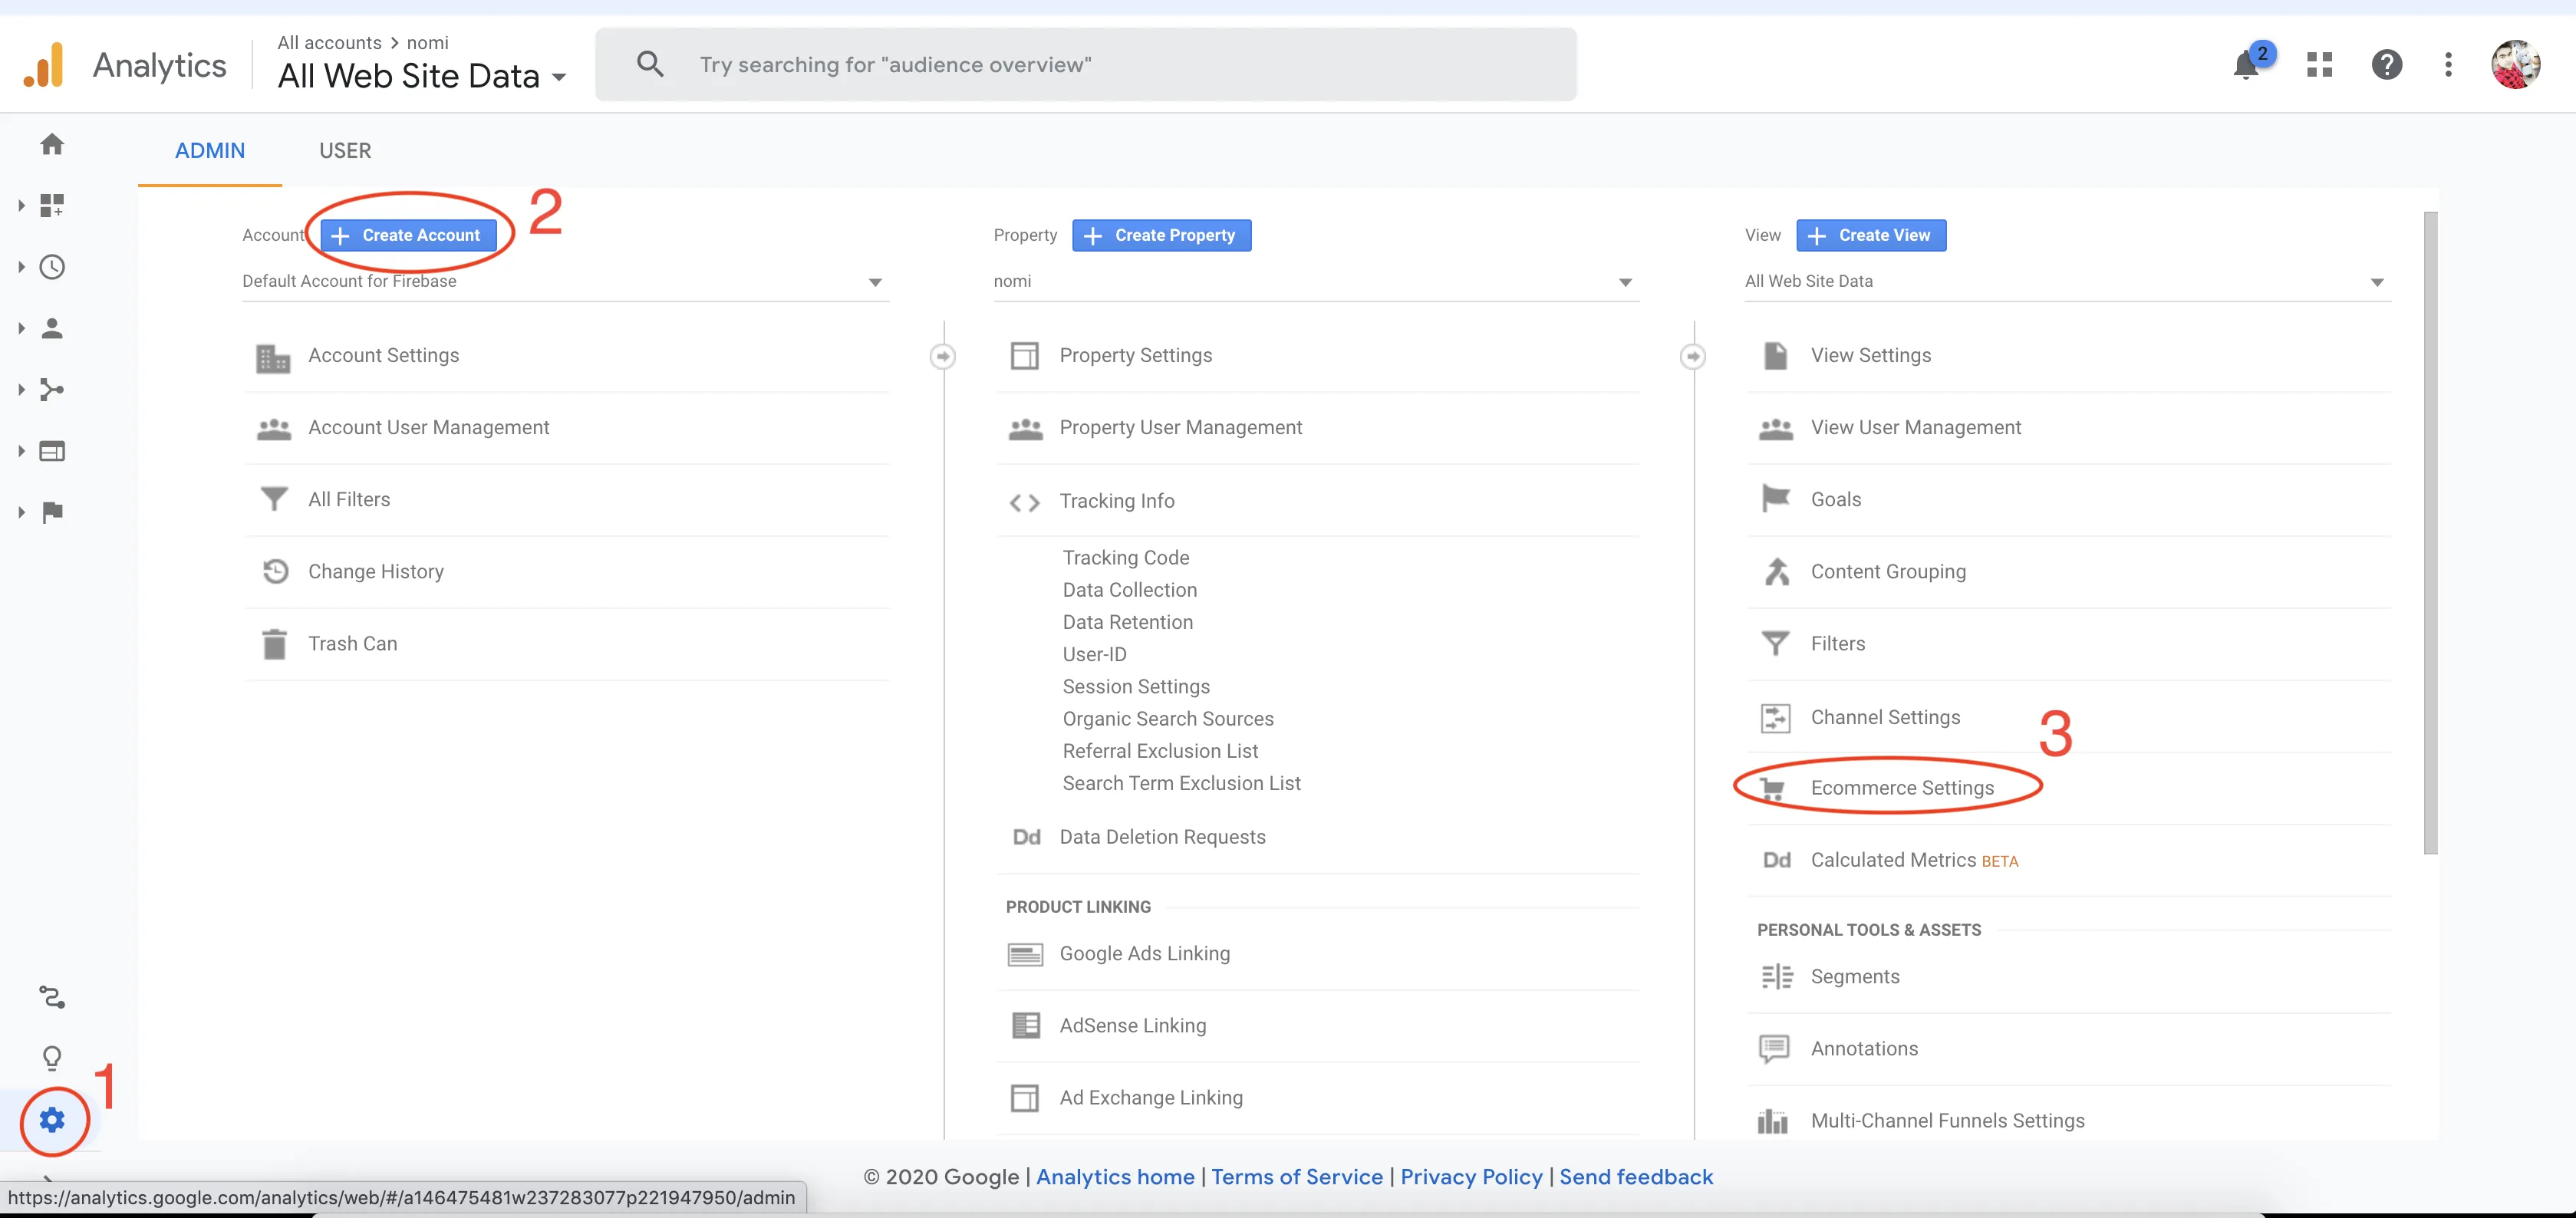Viewport: 2576px width, 1218px height.
Task: Click the help question mark icon
Action: (2386, 65)
